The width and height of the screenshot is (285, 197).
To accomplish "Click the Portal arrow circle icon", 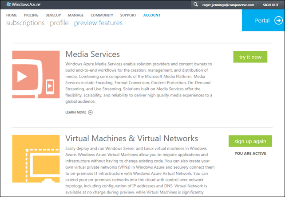I will [278, 21].
